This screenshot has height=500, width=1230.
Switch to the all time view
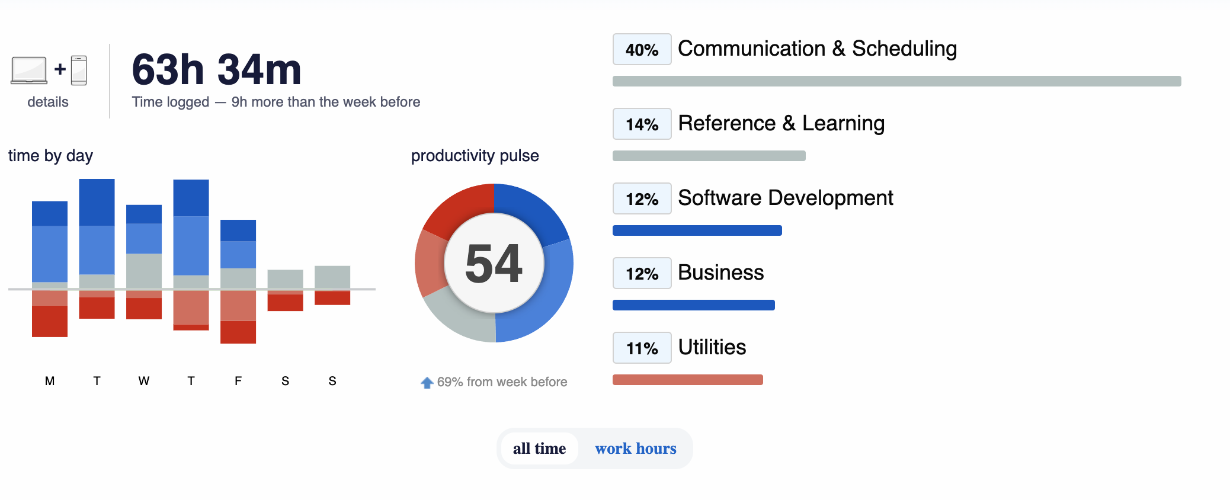pyautogui.click(x=539, y=448)
